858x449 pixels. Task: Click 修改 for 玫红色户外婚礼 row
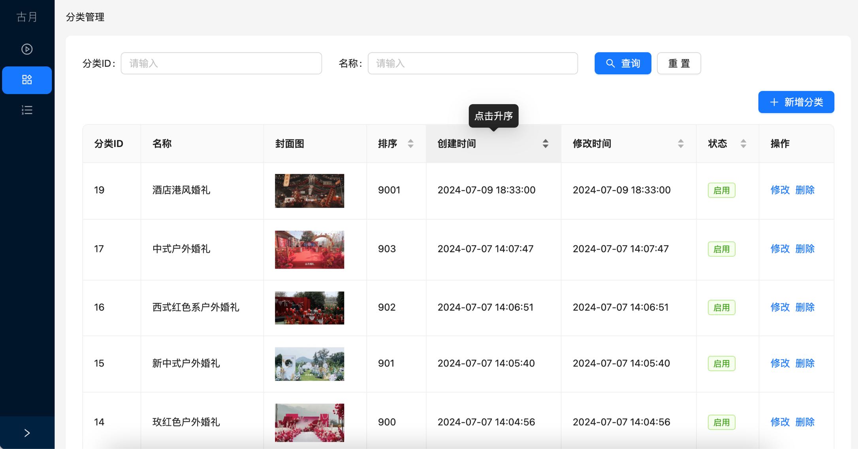point(780,422)
